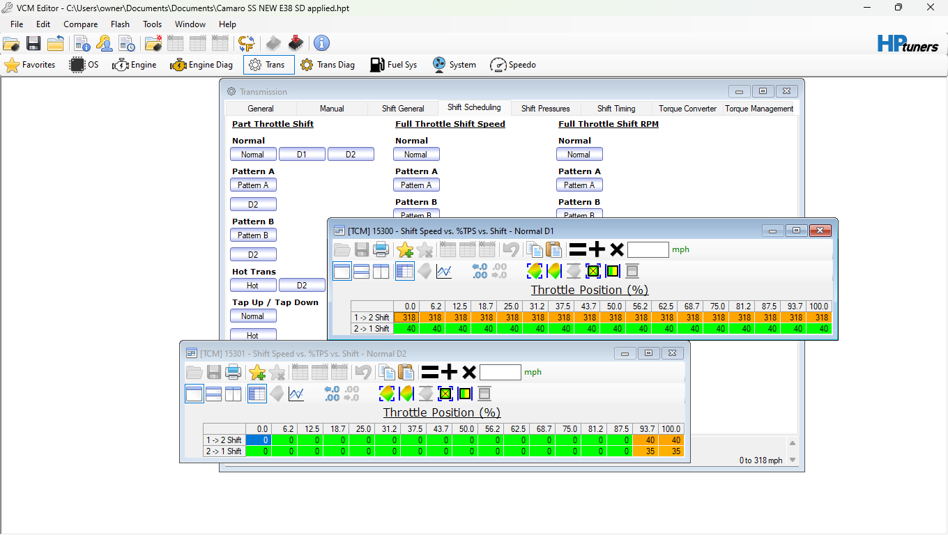Screen dimensions: 948x535
Task: Toggle vertical split view in Normal D1 window
Action: (x=381, y=272)
